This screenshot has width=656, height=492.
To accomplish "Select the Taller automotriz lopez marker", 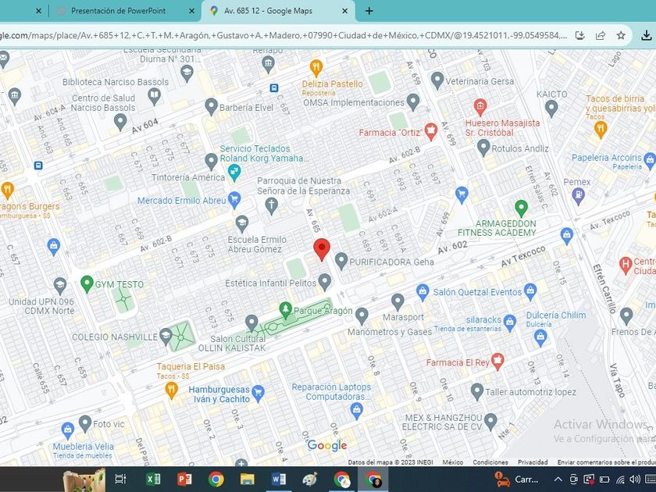I will tap(477, 391).
